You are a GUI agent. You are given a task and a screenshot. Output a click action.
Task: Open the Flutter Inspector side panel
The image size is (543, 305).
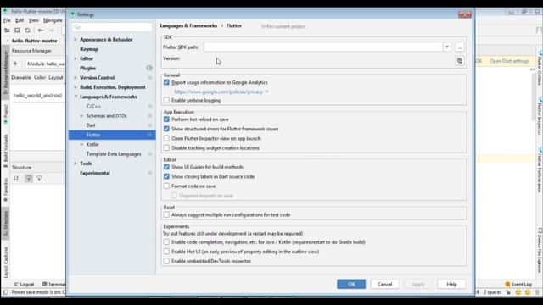[x=540, y=117]
